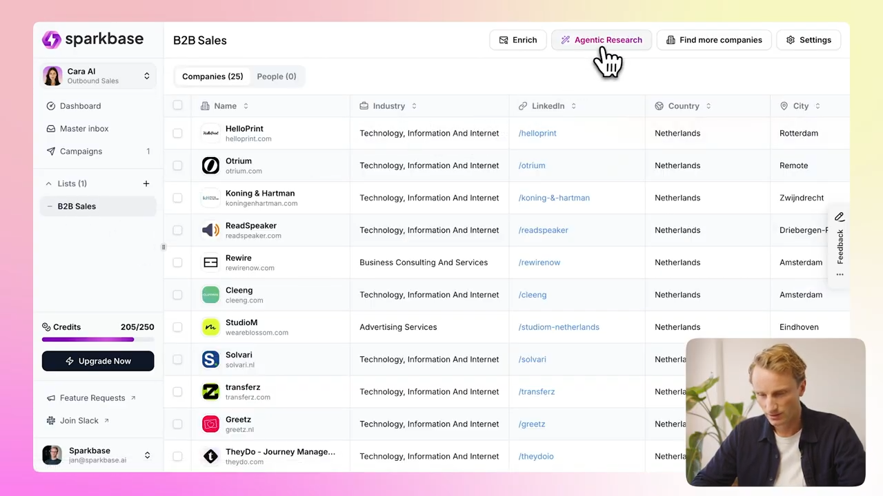Collapse the Lists section chevron
This screenshot has height=496, width=883.
(48, 184)
